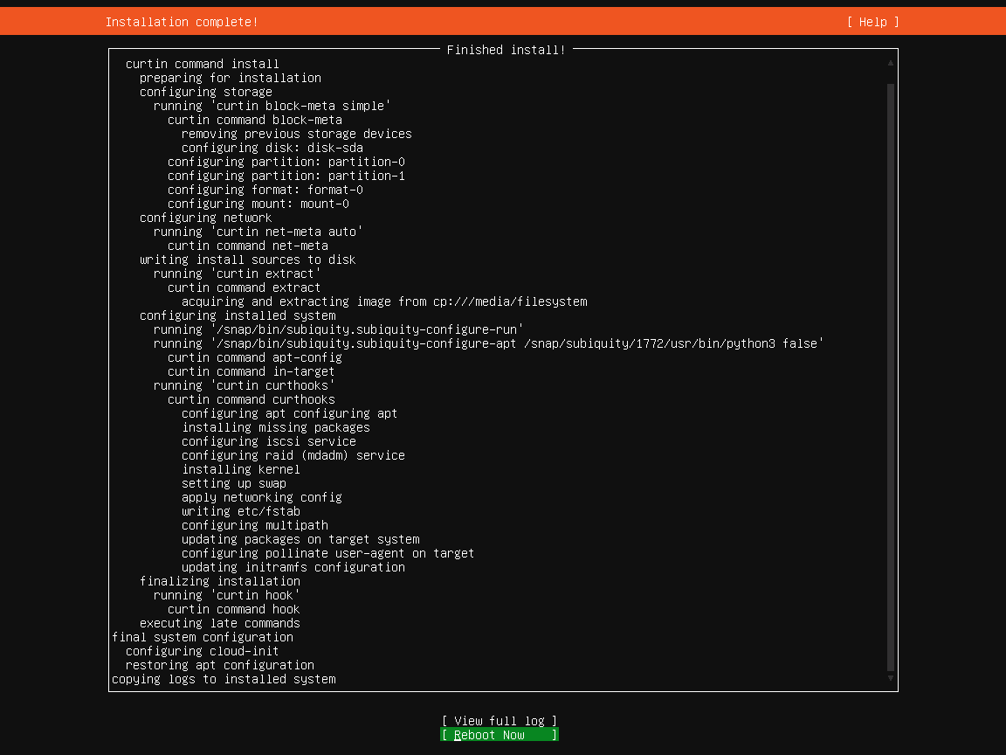The image size is (1006, 755).
Task: Click the Reboot Now button
Action: [499, 735]
